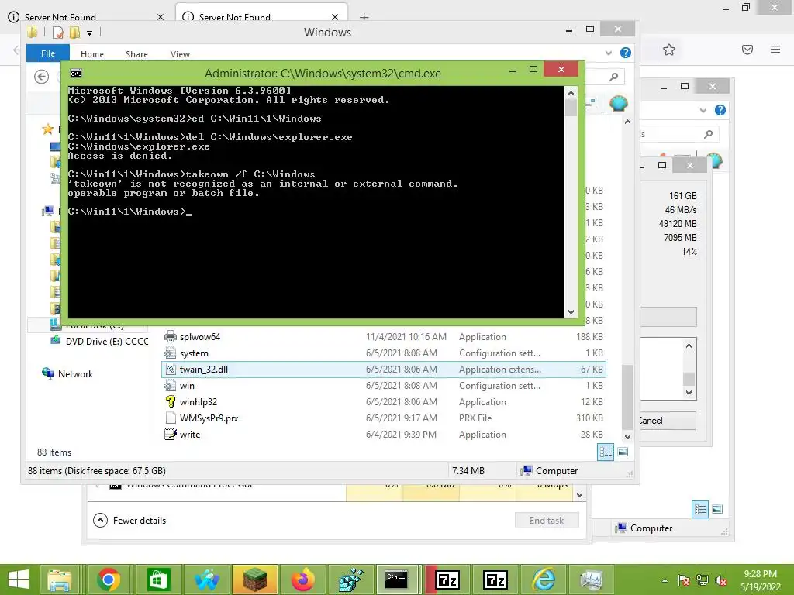Expand the ribbon chevron in the background explorer
The height and width of the screenshot is (595, 794).
click(703, 110)
